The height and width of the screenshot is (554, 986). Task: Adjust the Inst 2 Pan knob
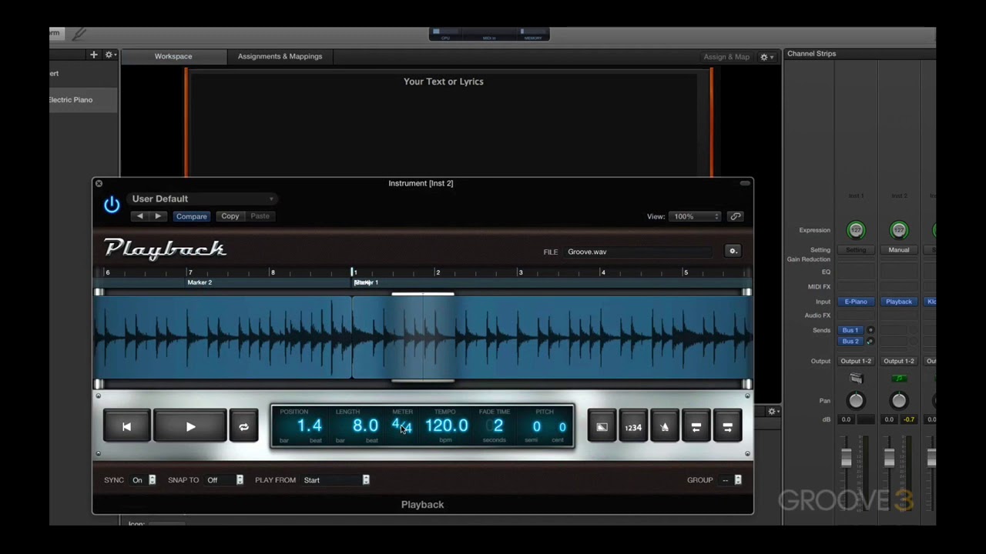[x=898, y=400]
